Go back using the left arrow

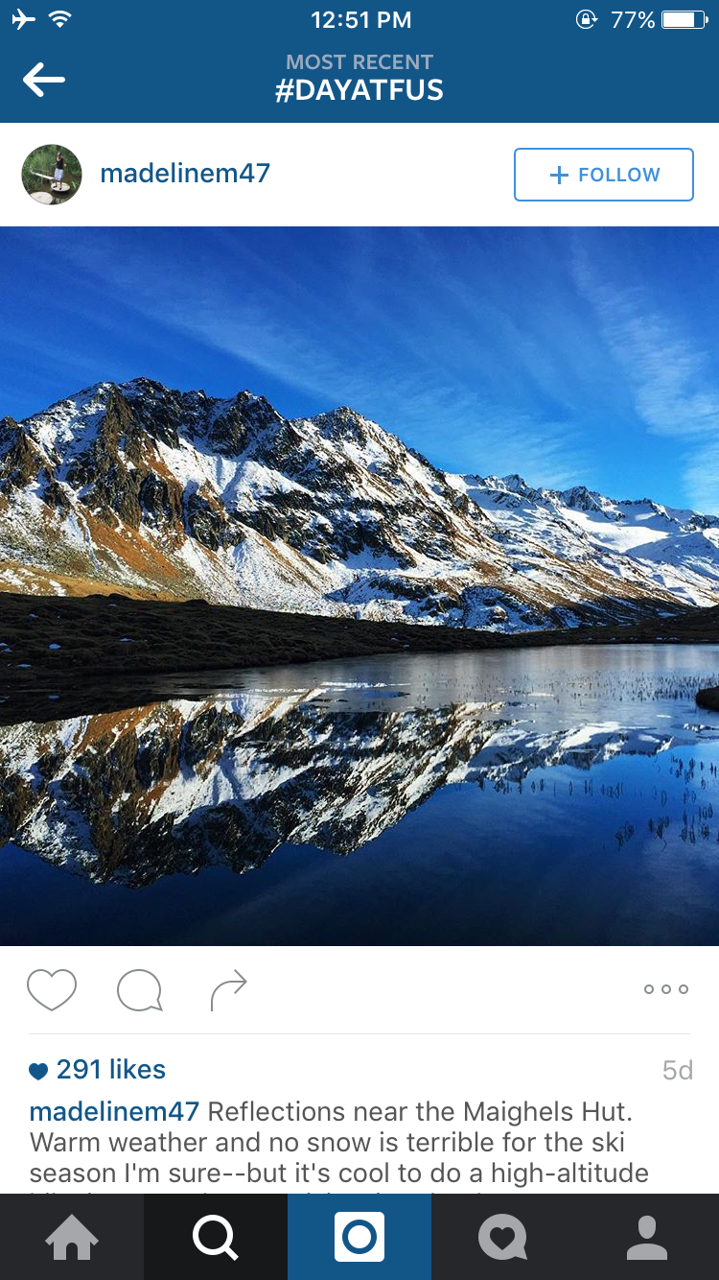[x=44, y=81]
